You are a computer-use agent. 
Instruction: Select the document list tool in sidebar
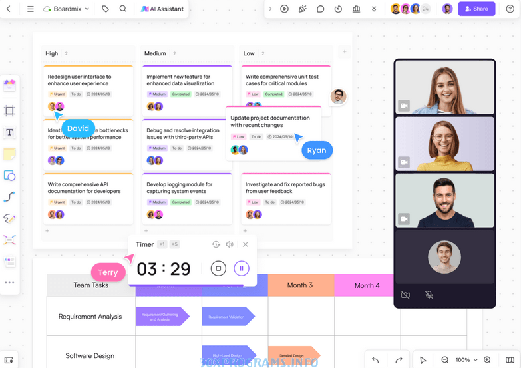coord(9,262)
